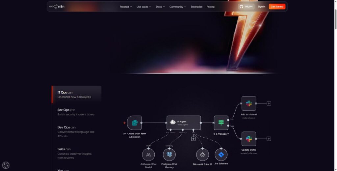The width and height of the screenshot is (337, 171).
Task: Click the Slack 'Update profile' node icon
Action: tap(249, 139)
